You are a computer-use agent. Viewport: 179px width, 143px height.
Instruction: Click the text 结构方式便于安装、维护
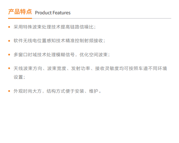72,91
